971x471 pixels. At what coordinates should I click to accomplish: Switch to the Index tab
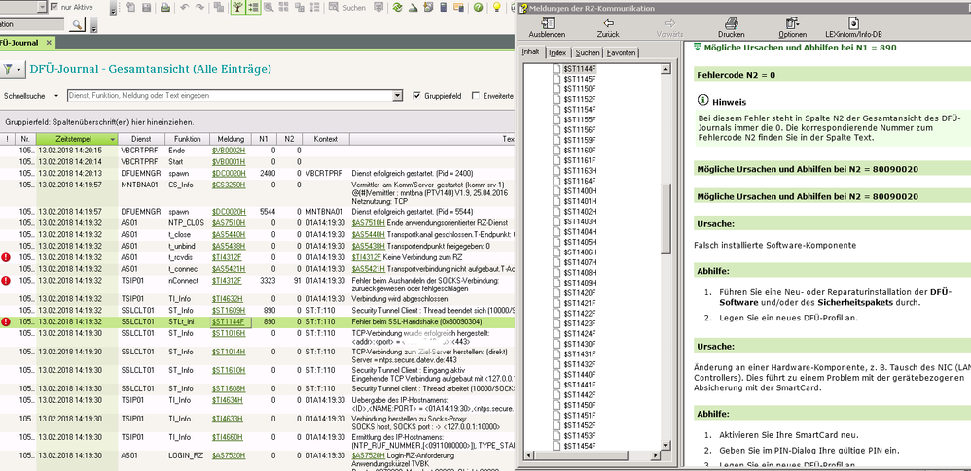[557, 52]
